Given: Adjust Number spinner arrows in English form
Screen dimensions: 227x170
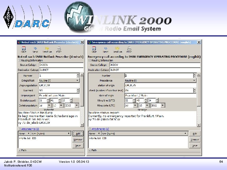Looking at the screenshot, I should (x=195, y=76).
